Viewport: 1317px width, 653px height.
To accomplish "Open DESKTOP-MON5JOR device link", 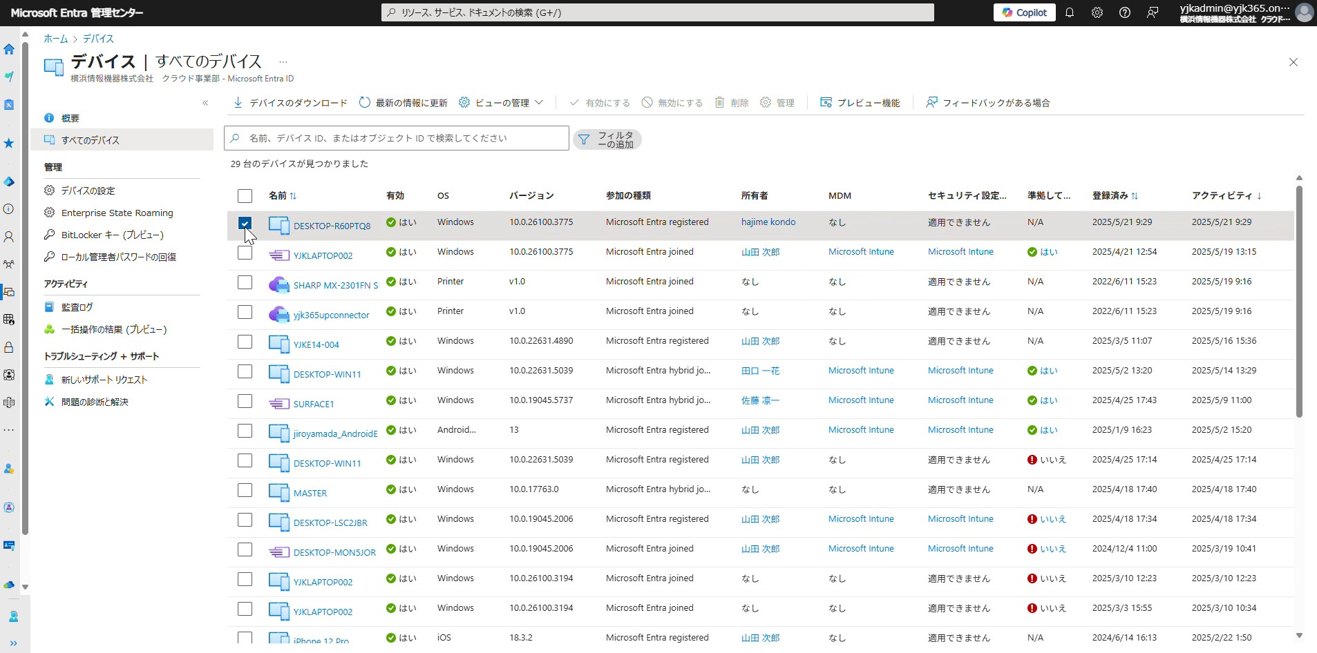I will [334, 552].
